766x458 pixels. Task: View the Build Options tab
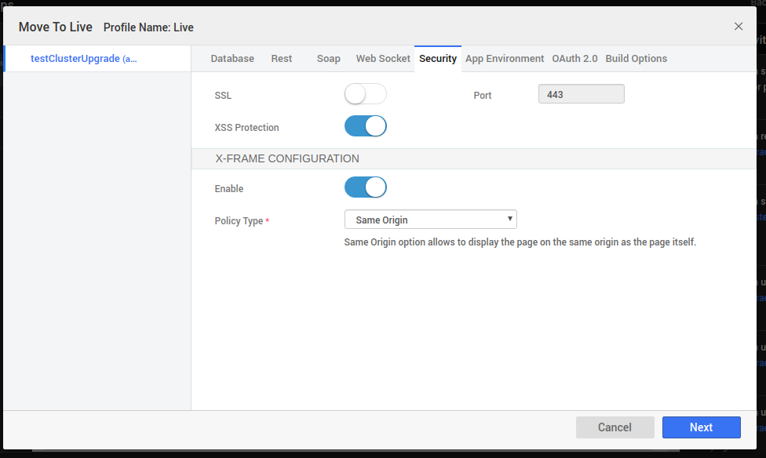tap(636, 59)
